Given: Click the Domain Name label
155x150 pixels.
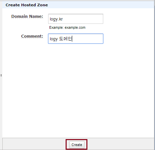Looking at the screenshot, I should (x=27, y=17).
